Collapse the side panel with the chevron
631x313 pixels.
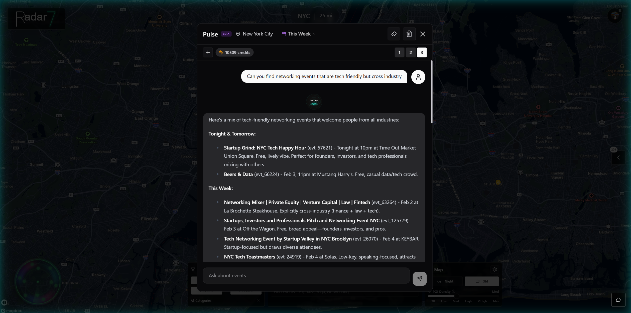(x=618, y=157)
